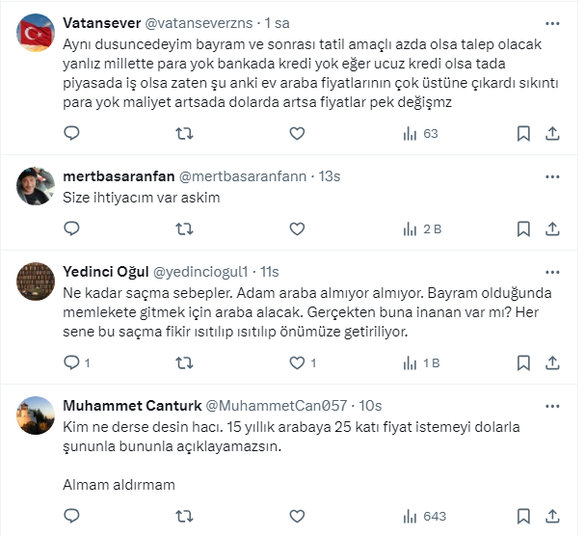
Task: Open the 1 sa timestamp on Vatansever's tweet
Action: click(279, 22)
